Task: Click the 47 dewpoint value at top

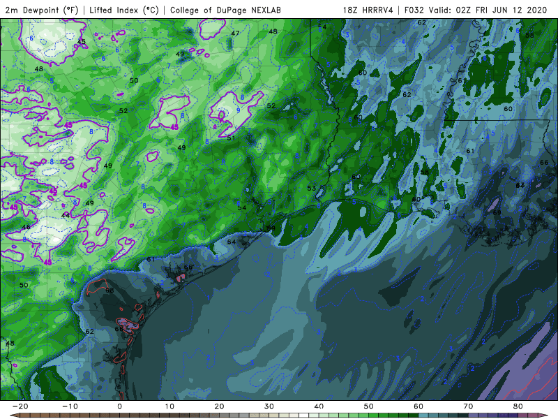Action: coord(235,33)
